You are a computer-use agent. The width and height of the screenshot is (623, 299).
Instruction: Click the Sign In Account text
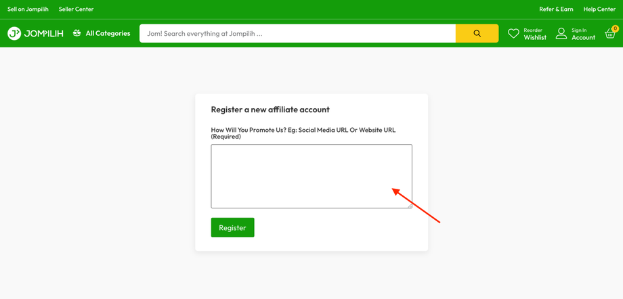pyautogui.click(x=583, y=34)
